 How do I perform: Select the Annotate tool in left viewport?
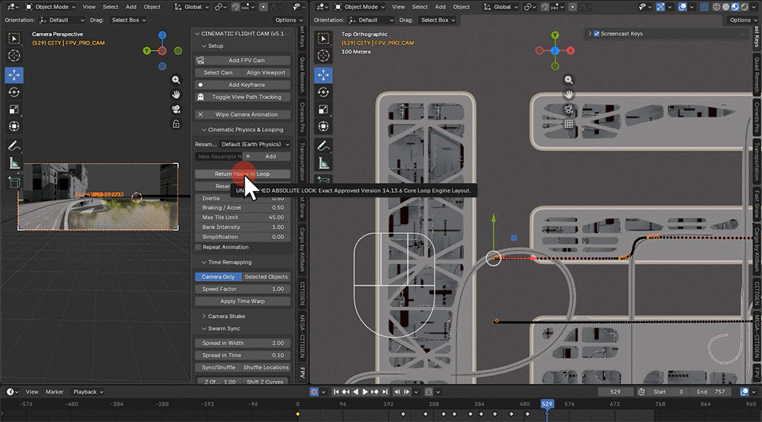pyautogui.click(x=14, y=145)
